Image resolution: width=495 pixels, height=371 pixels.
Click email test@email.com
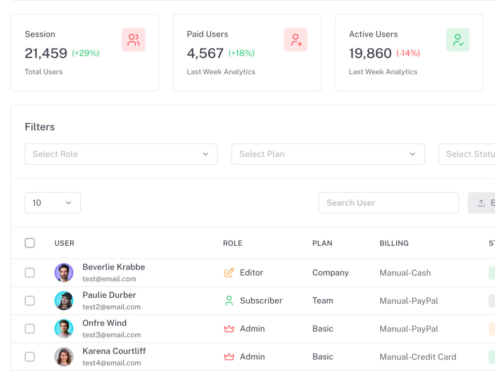coord(109,279)
